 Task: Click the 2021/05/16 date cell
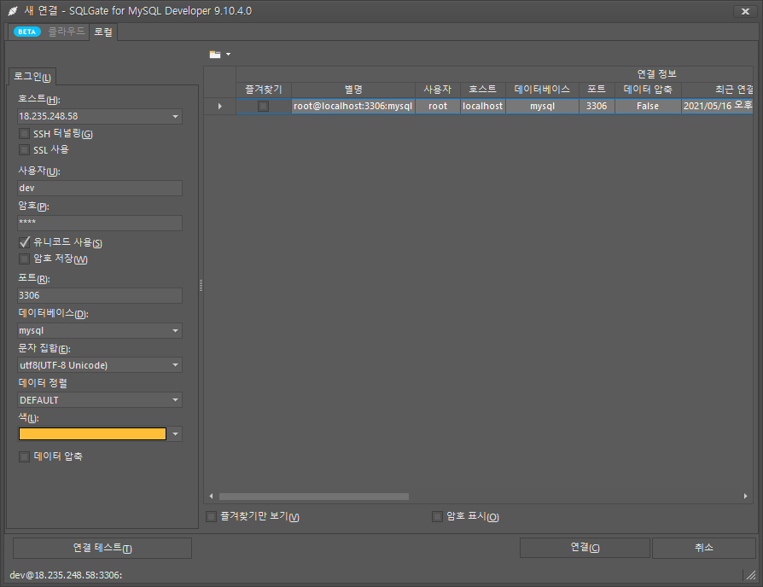(x=717, y=106)
